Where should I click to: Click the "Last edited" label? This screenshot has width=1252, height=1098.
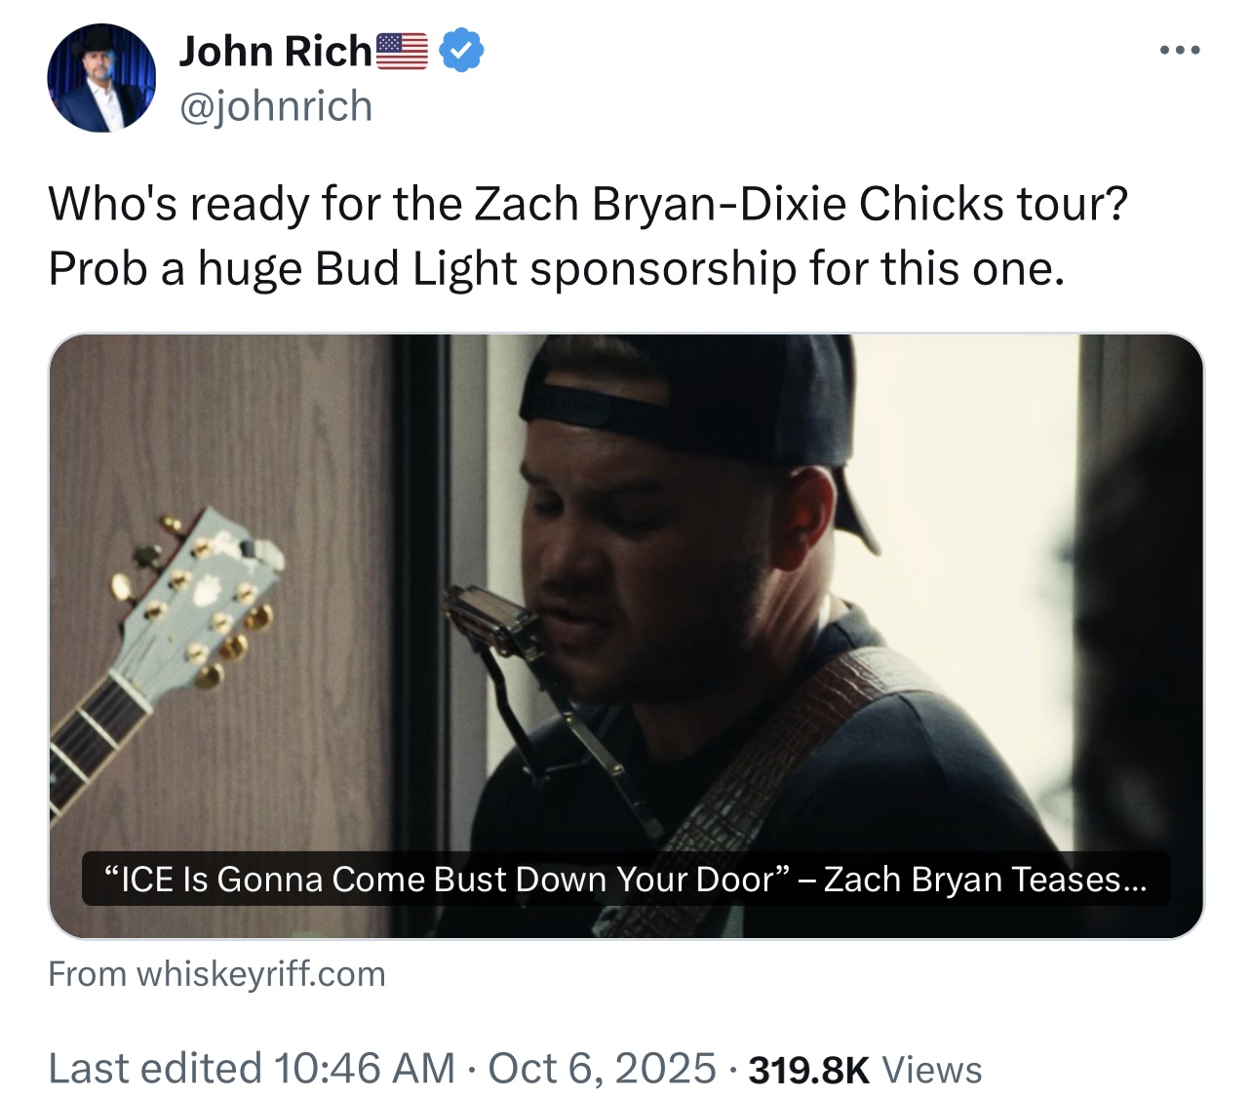click(x=154, y=1069)
